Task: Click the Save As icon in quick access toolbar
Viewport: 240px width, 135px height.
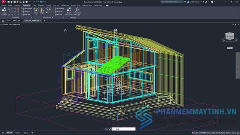Action: coord(18,2)
